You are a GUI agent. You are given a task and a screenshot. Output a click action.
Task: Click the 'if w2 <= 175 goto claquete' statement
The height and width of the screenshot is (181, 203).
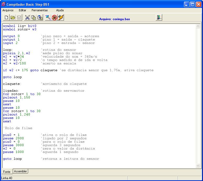coord(30,70)
